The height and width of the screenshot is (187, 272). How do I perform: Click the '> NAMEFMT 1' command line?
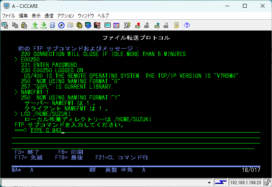(31, 92)
